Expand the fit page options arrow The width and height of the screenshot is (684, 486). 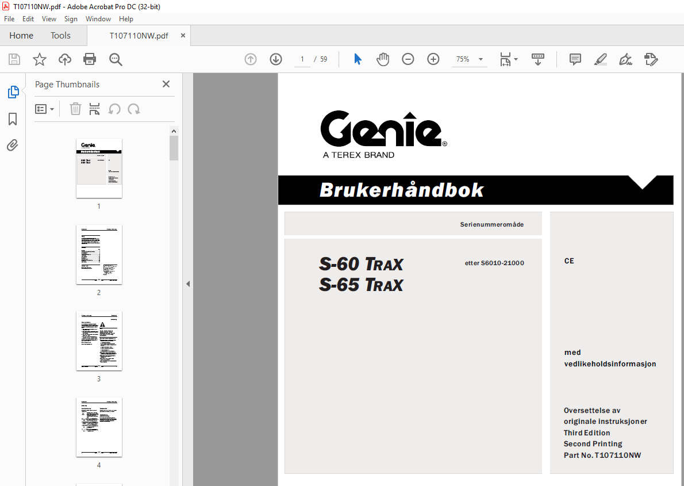tap(516, 59)
